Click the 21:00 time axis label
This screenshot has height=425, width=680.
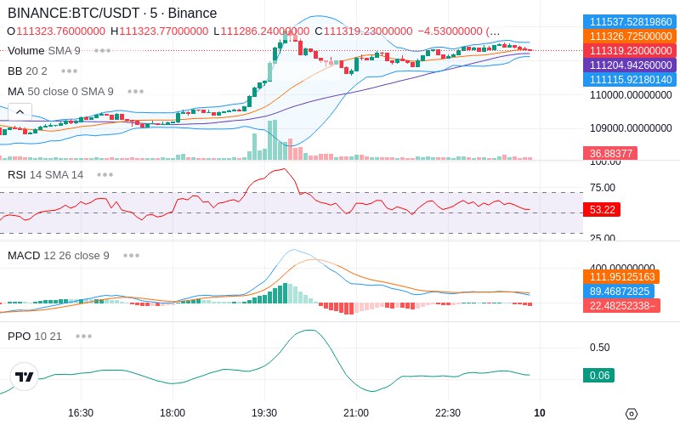click(x=356, y=413)
